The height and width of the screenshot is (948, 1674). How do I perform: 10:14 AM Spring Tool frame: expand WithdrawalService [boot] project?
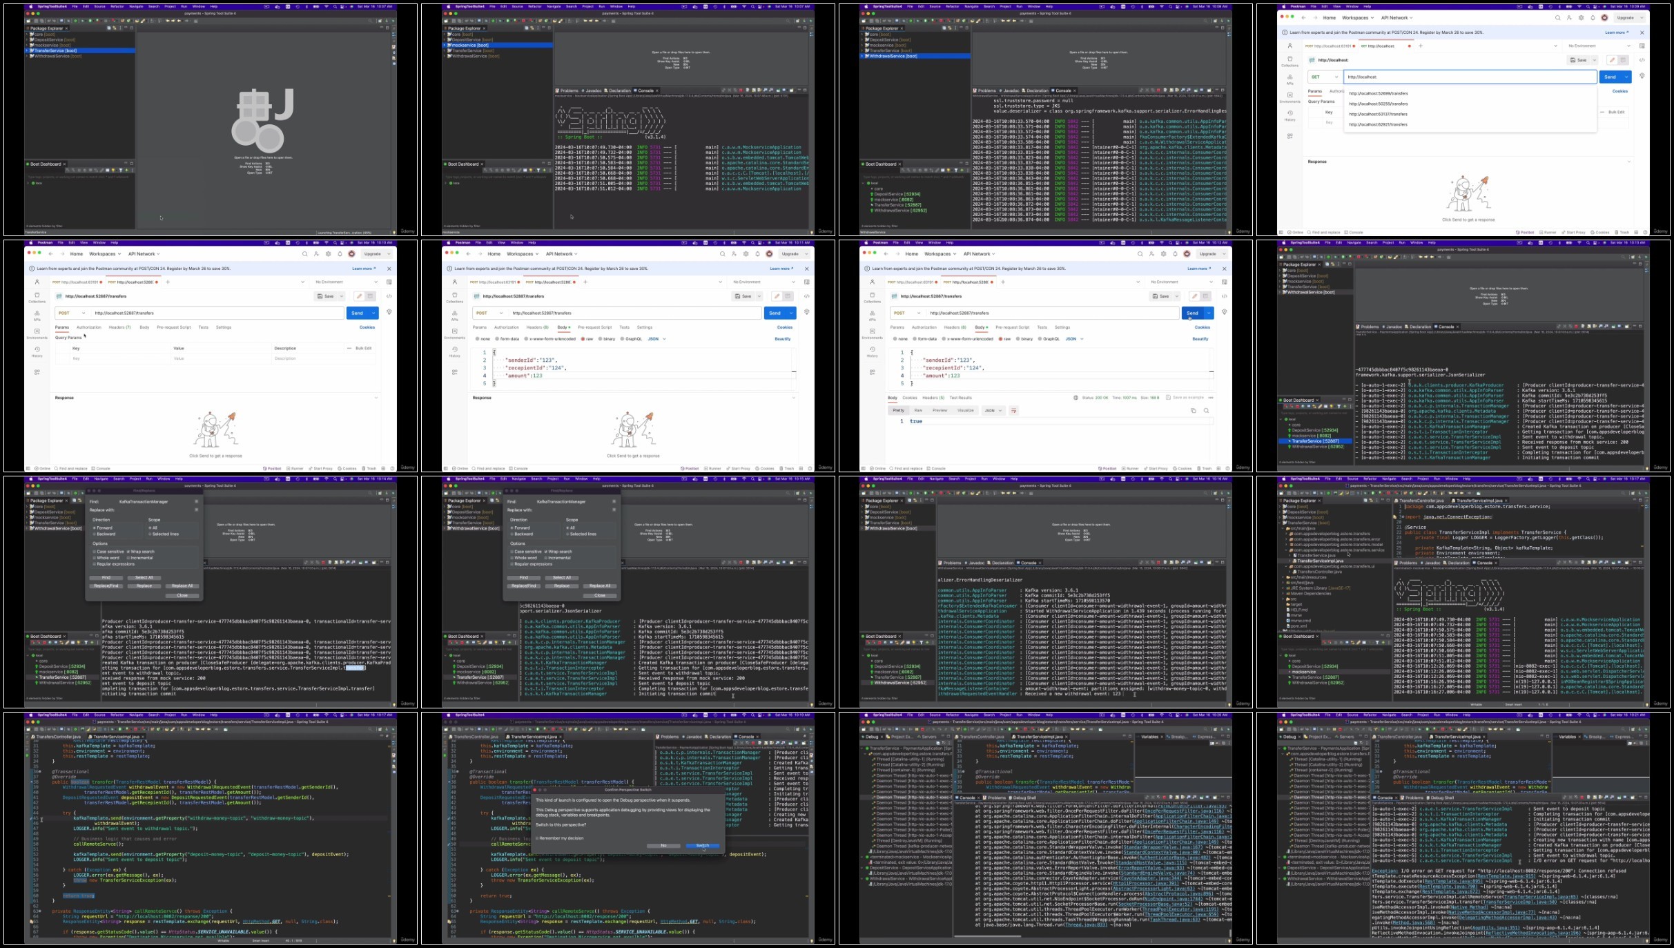pyautogui.click(x=27, y=528)
